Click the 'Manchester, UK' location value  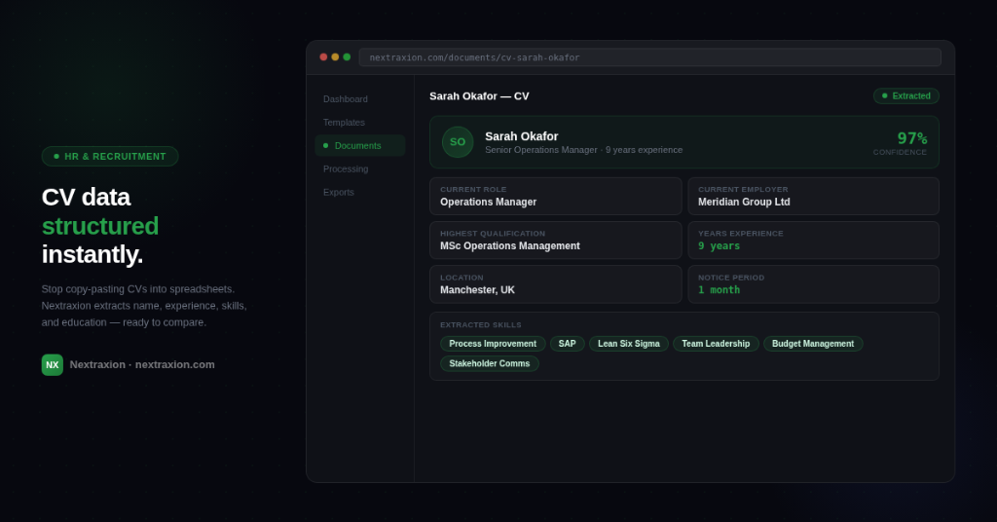[x=477, y=290]
